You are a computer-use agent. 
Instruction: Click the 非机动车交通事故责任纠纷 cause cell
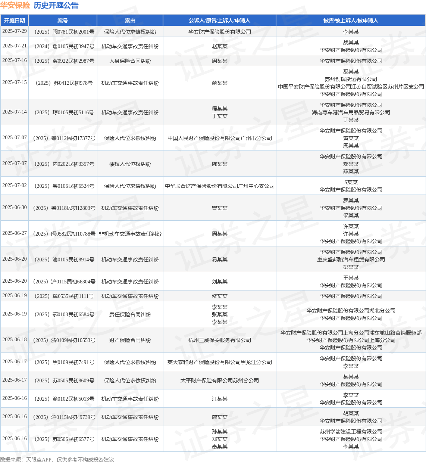coord(130,234)
